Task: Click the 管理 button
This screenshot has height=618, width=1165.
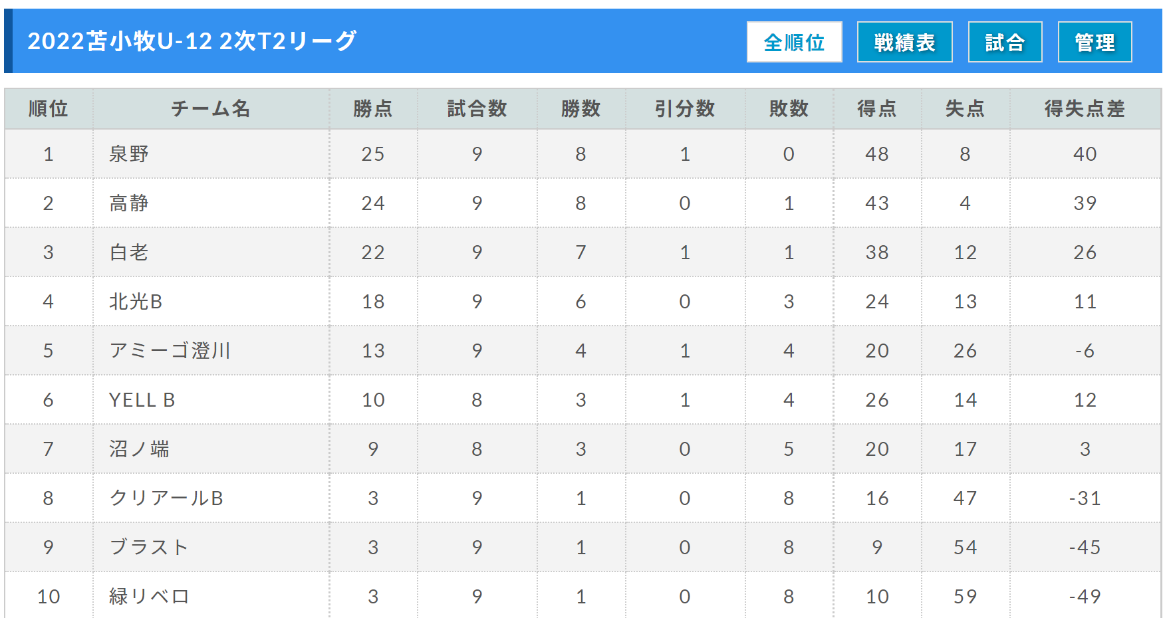Action: 1095,42
